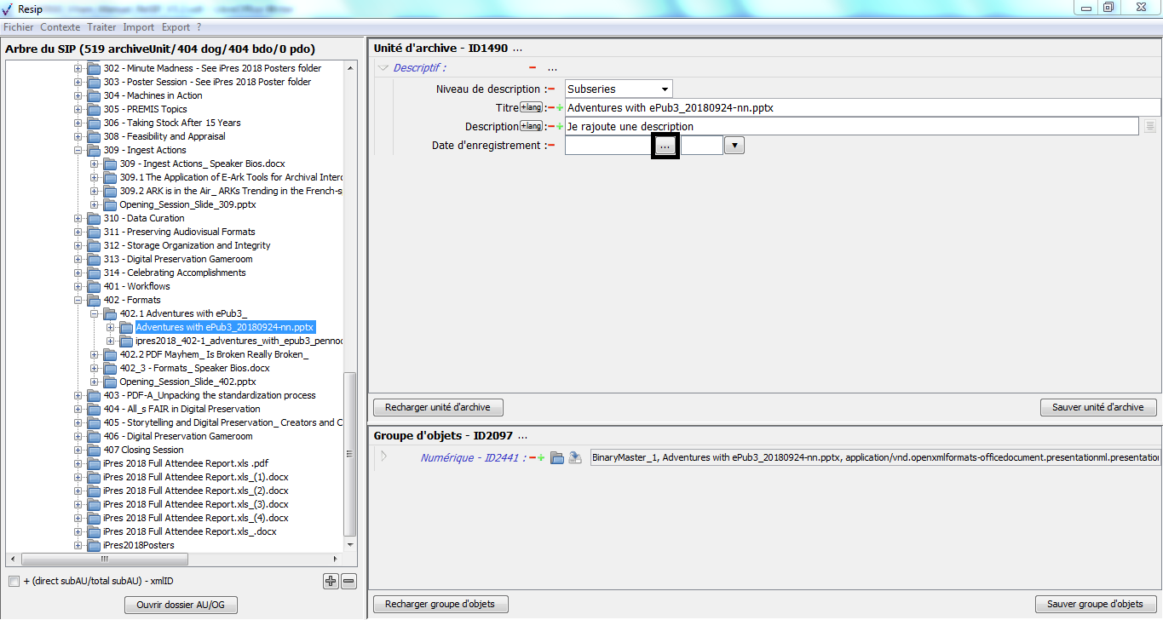This screenshot has width=1163, height=620.
Task: Click the +lang tag next to Titre
Action: point(532,107)
